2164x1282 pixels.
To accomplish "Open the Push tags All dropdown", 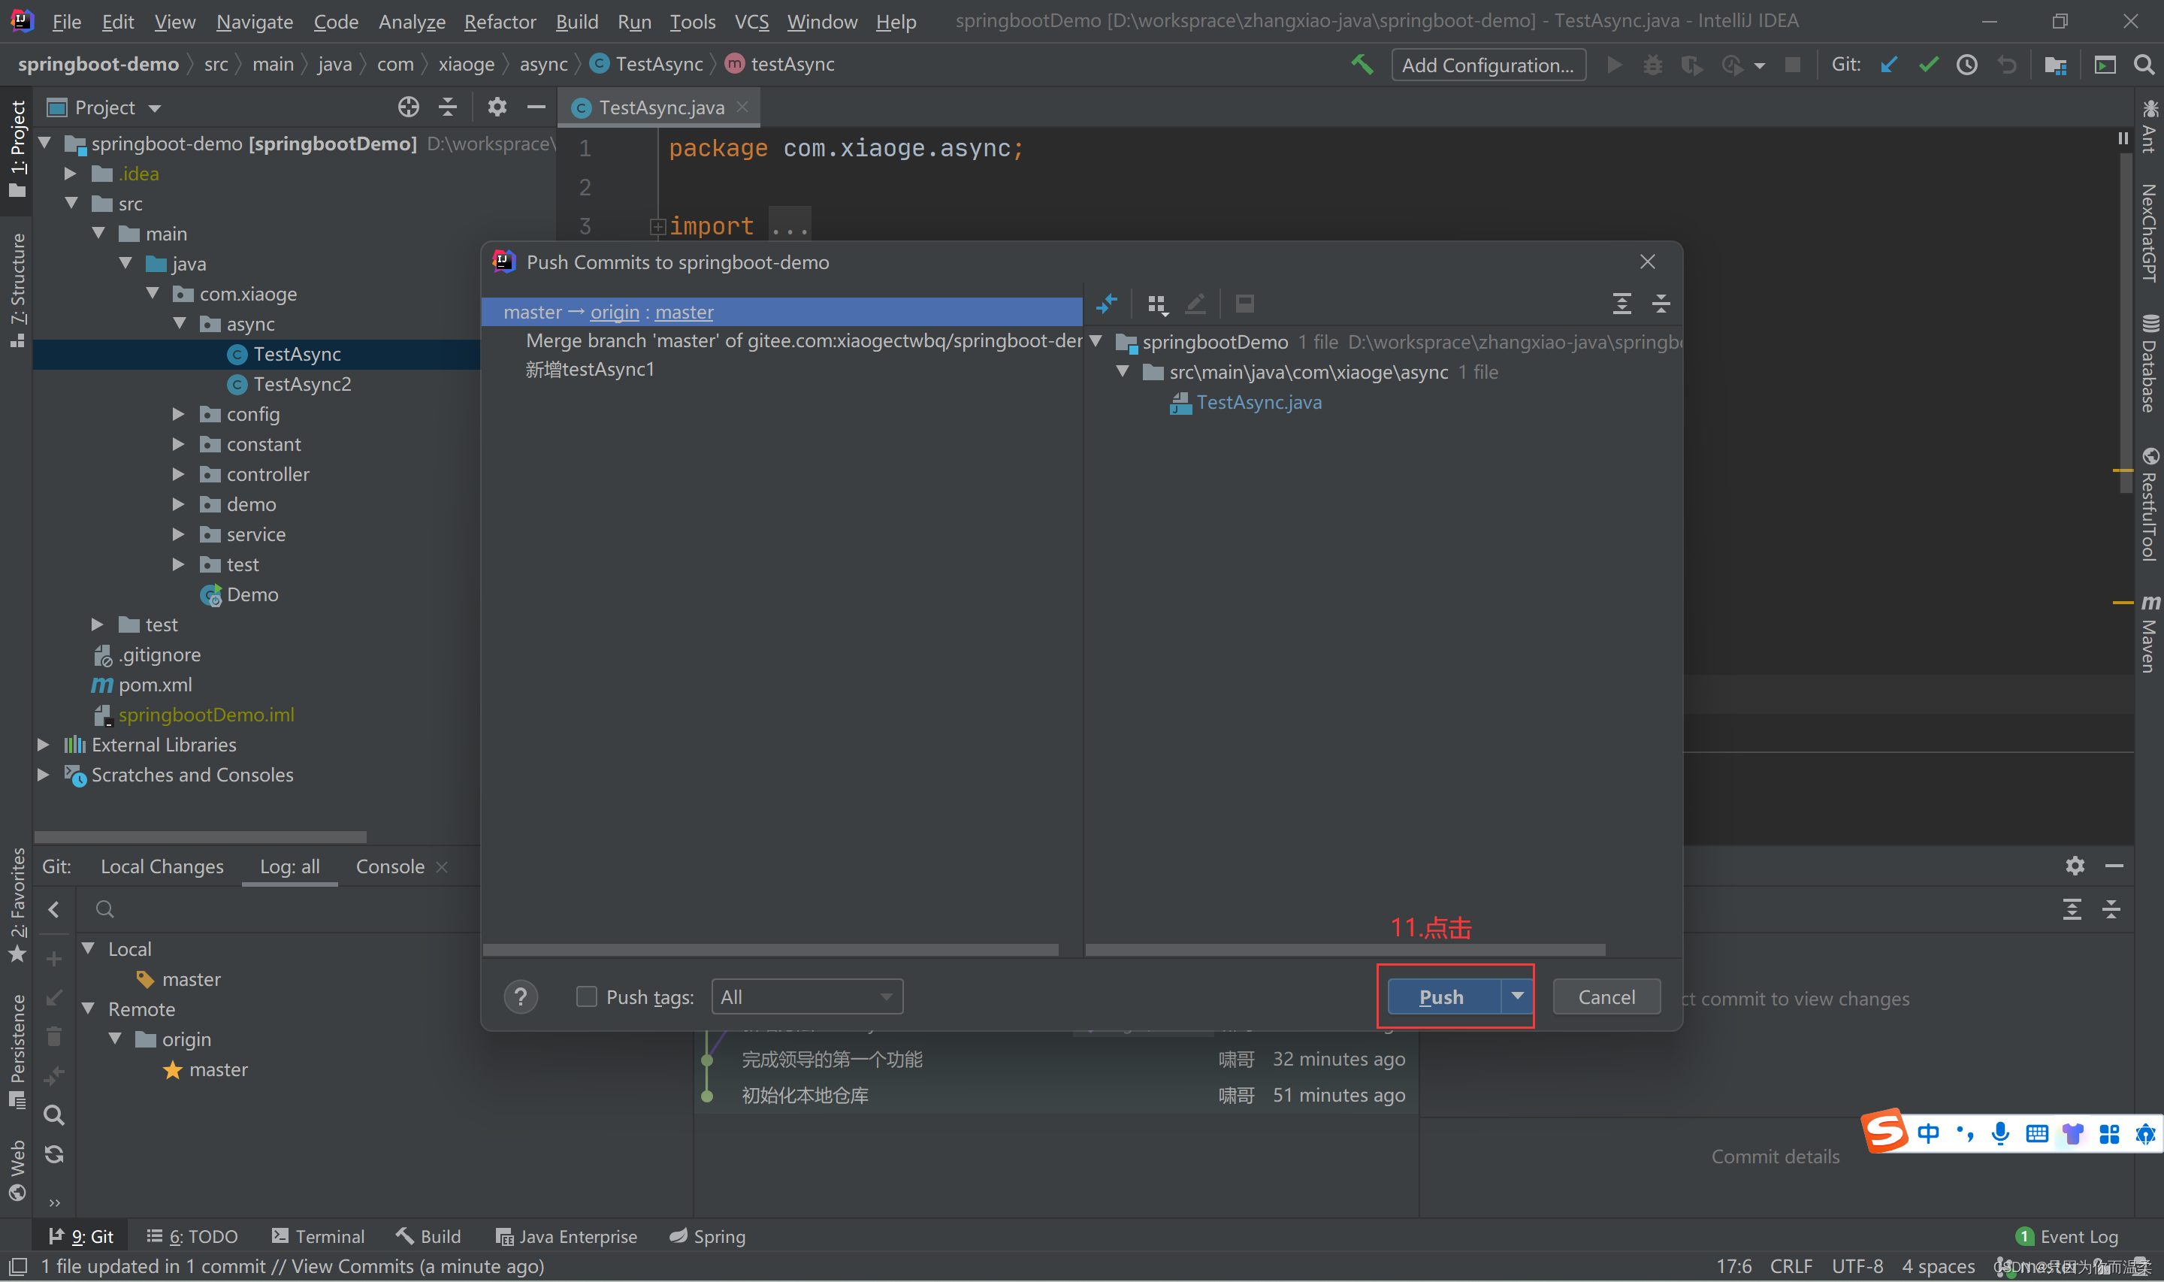I will pyautogui.click(x=806, y=997).
